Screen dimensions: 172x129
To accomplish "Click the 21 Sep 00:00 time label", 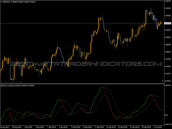I will (x=111, y=127).
